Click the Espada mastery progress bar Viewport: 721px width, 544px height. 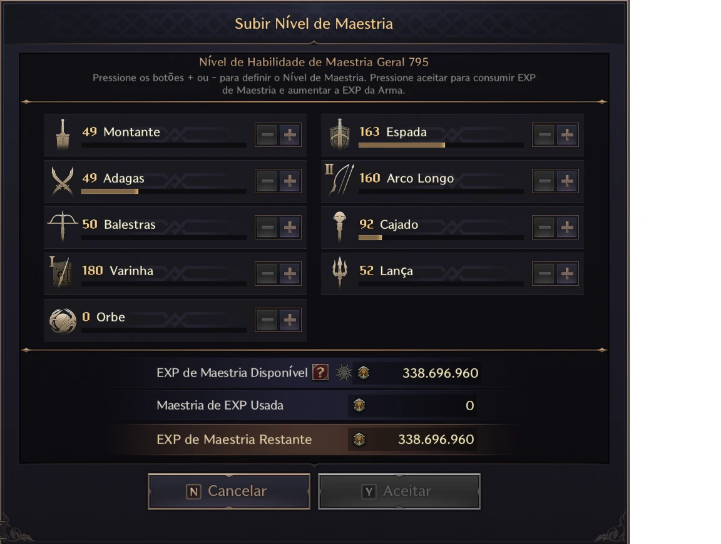[441, 145]
